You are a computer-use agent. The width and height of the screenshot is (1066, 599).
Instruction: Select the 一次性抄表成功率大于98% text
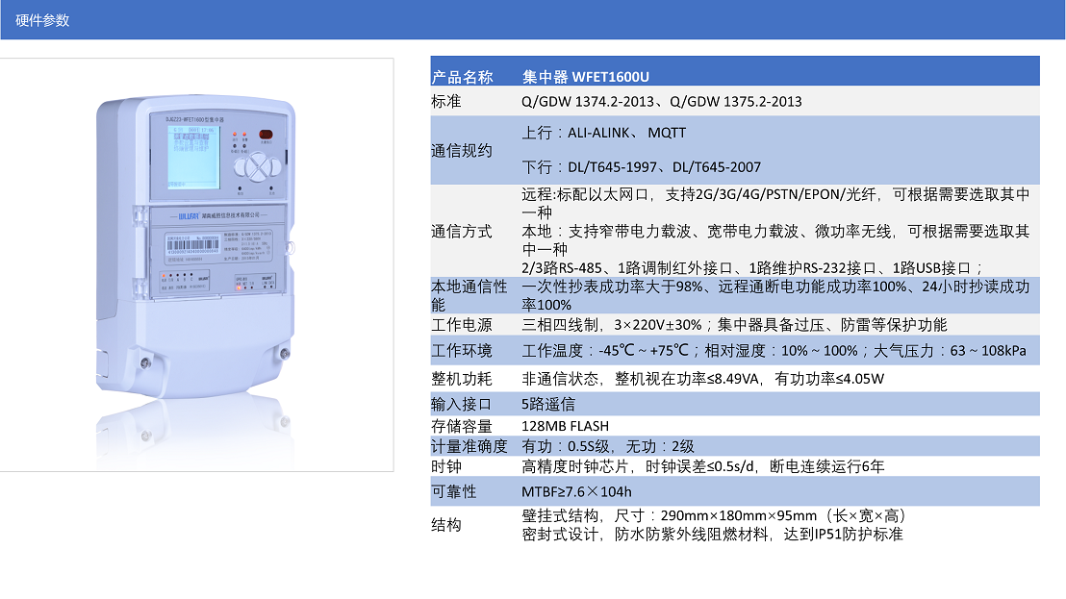[x=775, y=295]
